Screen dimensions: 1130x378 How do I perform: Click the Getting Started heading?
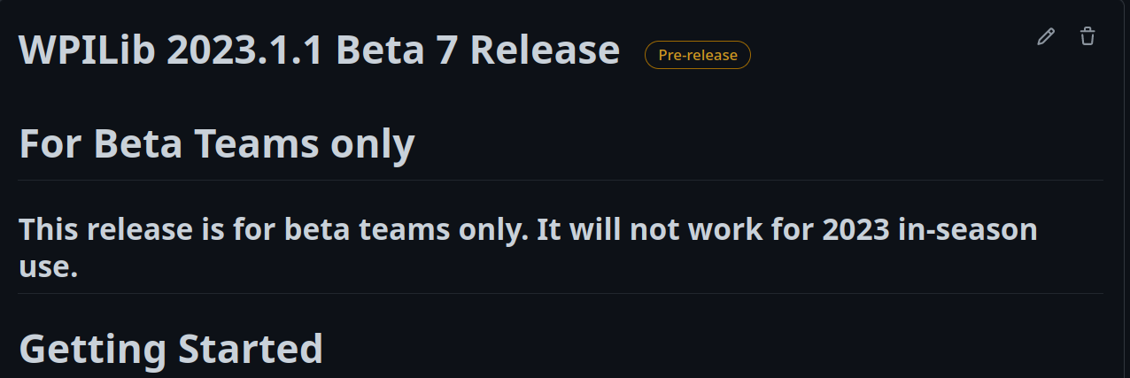[171, 349]
